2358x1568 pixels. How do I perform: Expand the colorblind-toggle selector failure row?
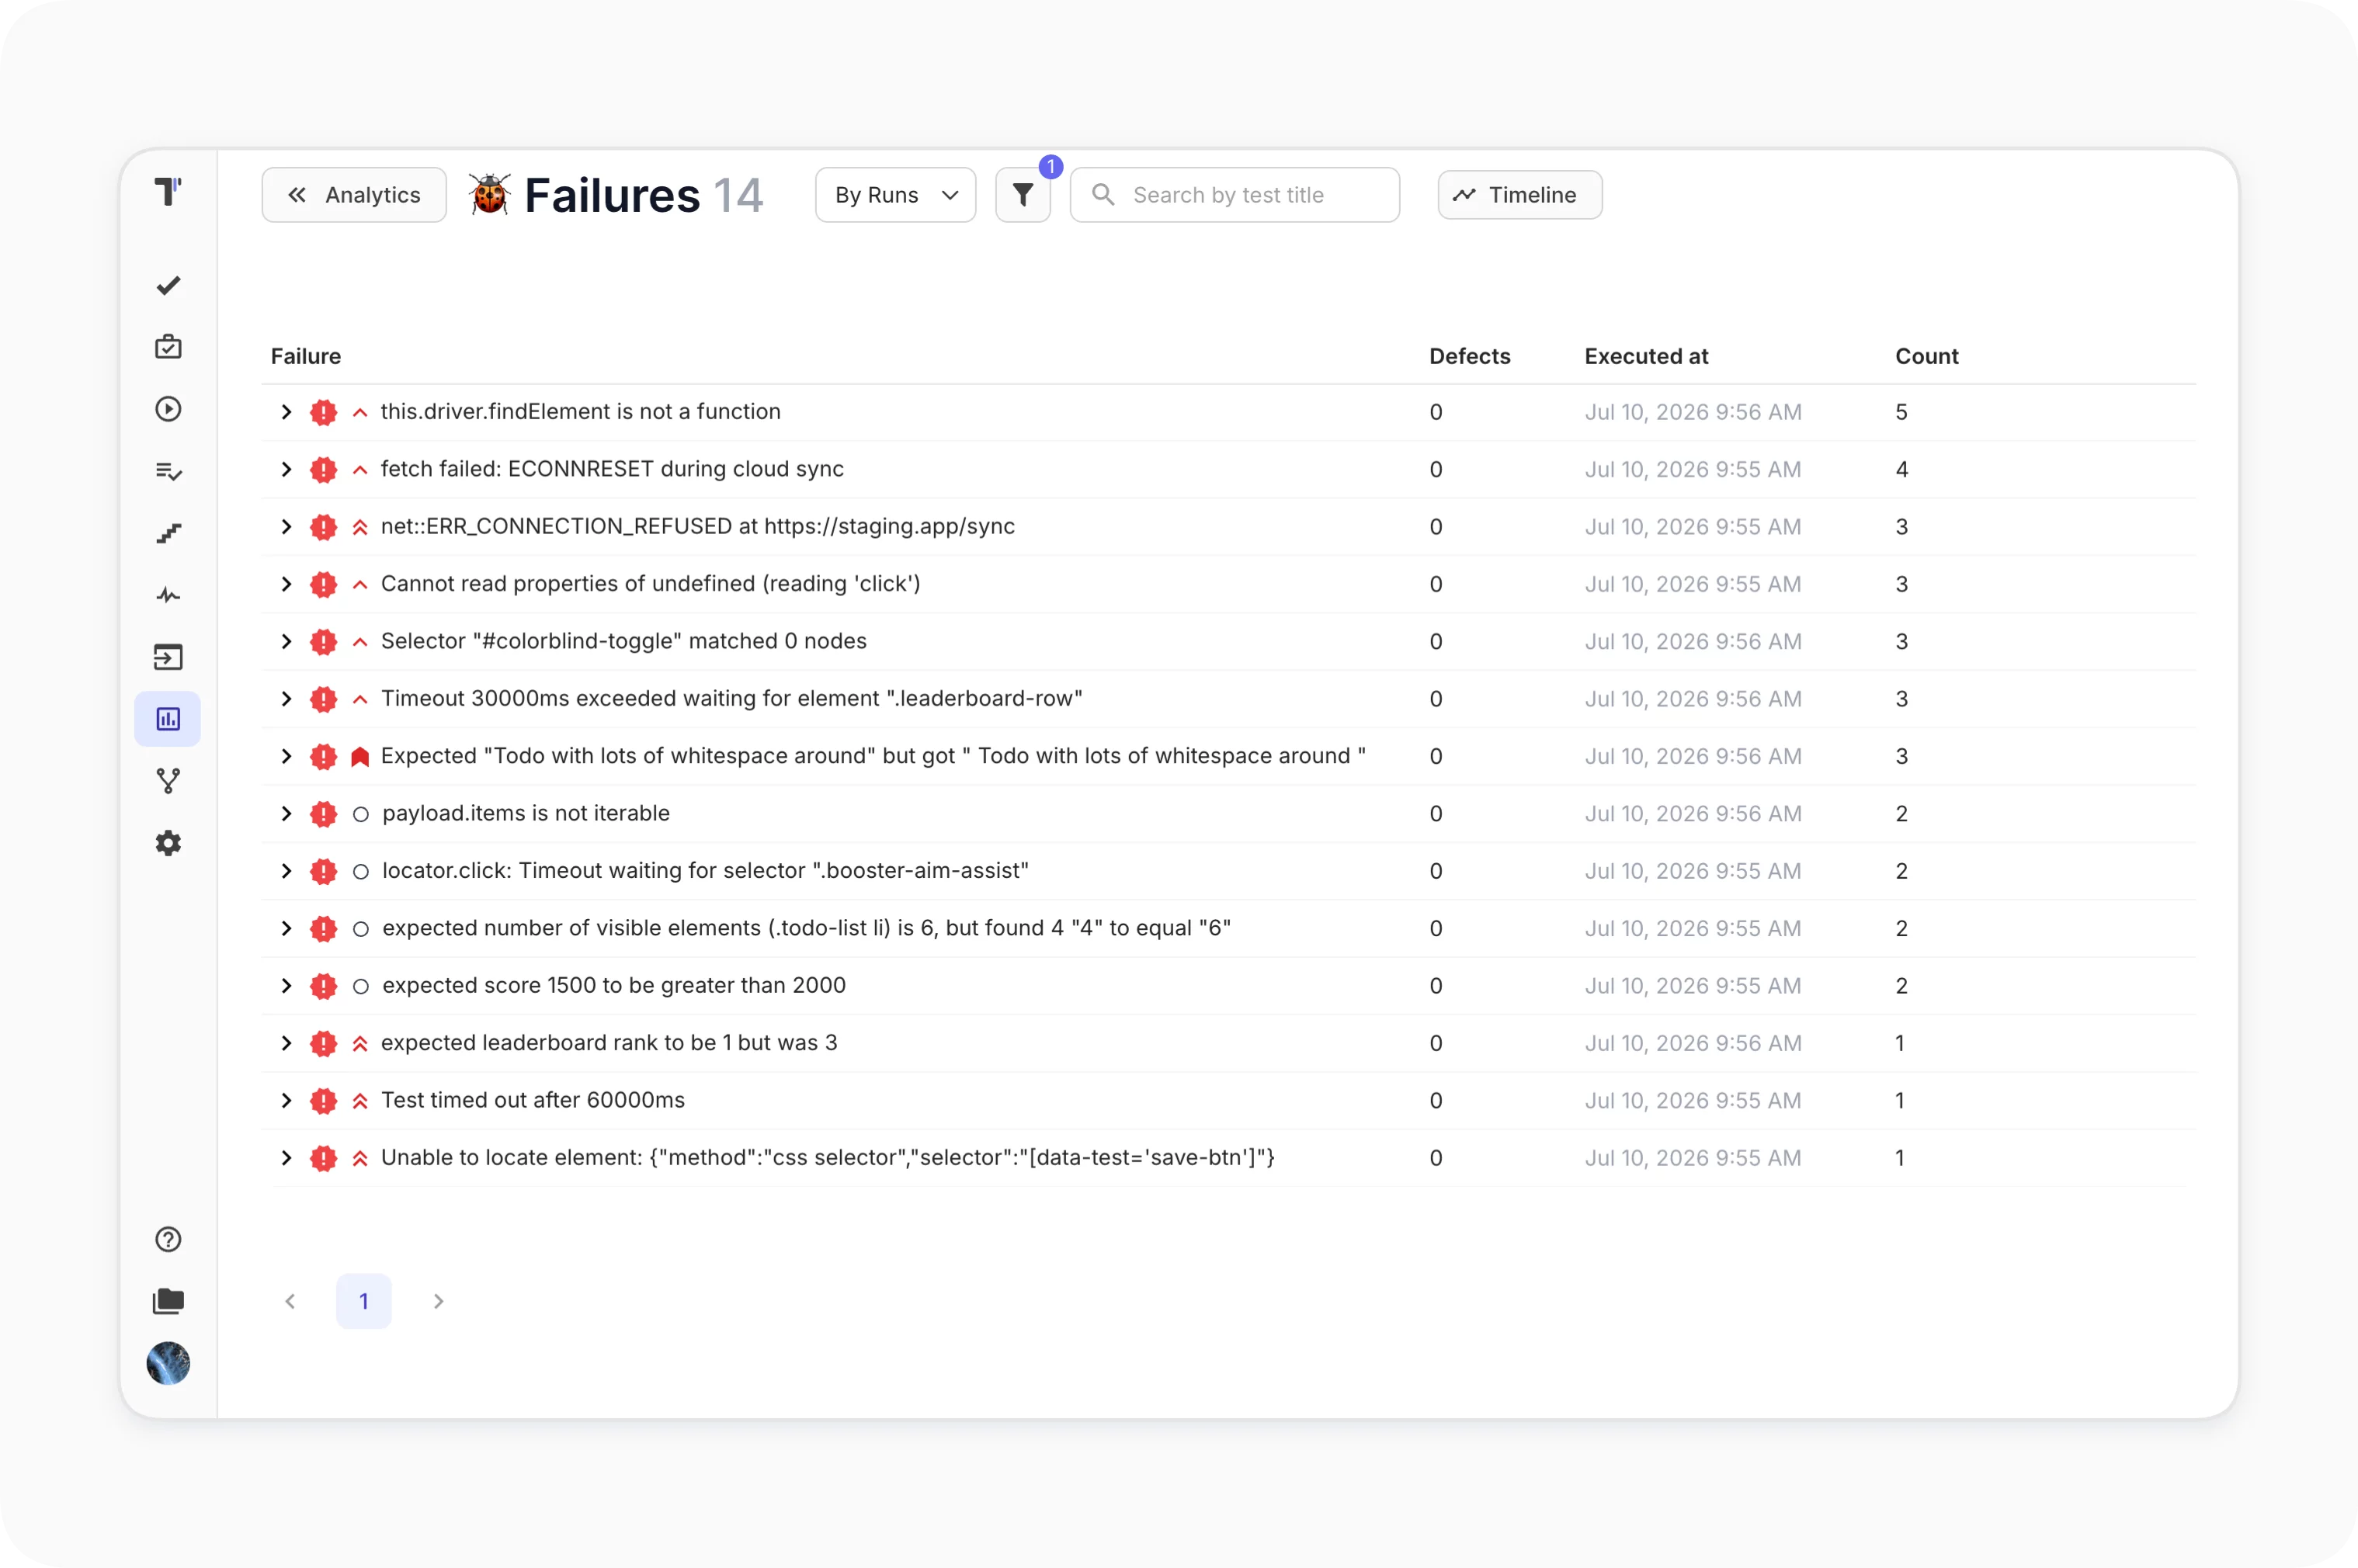tap(286, 641)
